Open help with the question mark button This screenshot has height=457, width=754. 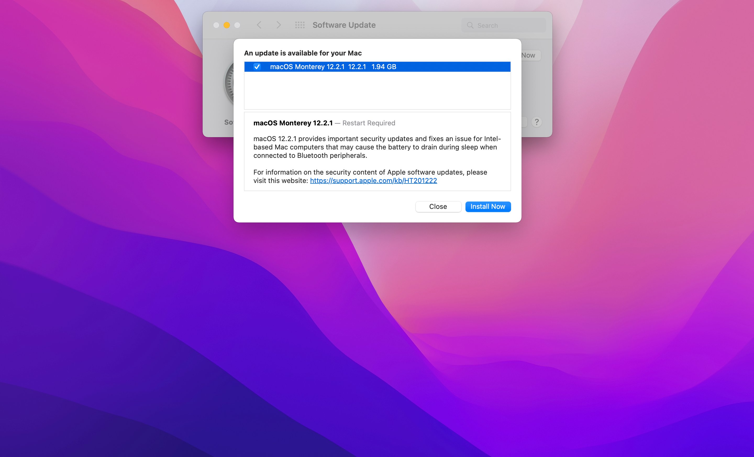pos(536,122)
